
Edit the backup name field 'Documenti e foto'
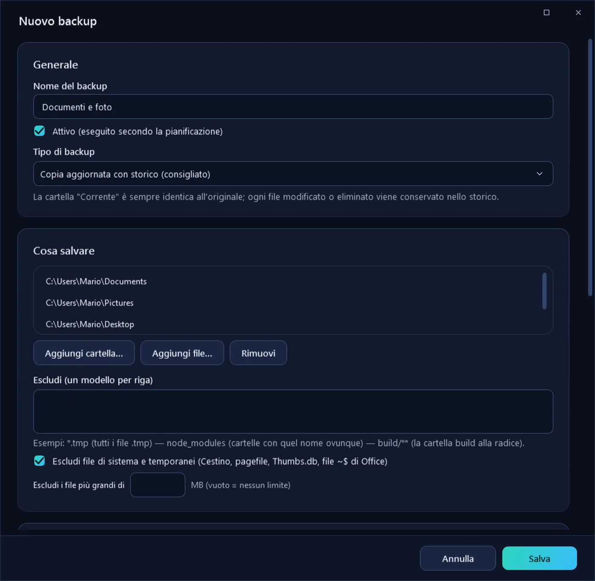(293, 107)
